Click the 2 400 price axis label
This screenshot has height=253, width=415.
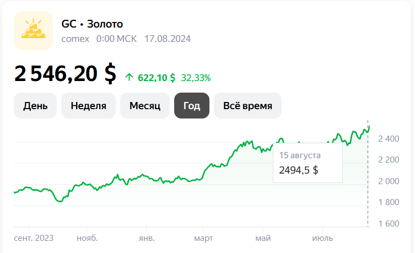(389, 139)
